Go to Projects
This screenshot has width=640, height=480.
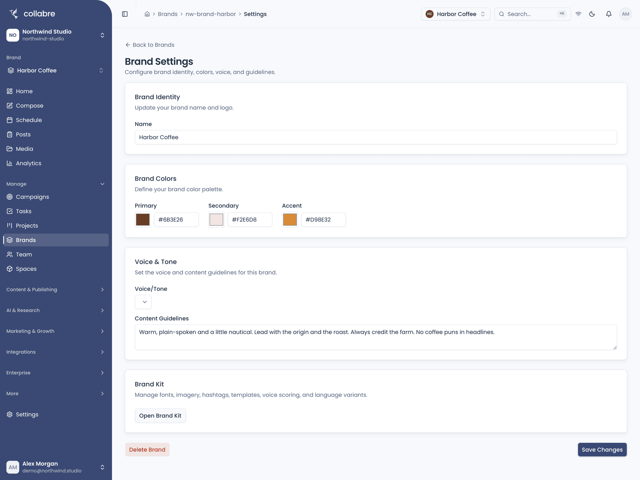click(x=56, y=226)
